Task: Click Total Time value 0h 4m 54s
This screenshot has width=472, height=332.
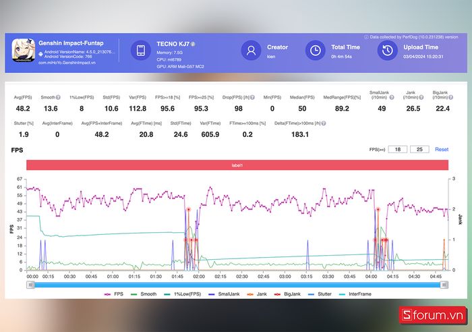Action: click(341, 57)
